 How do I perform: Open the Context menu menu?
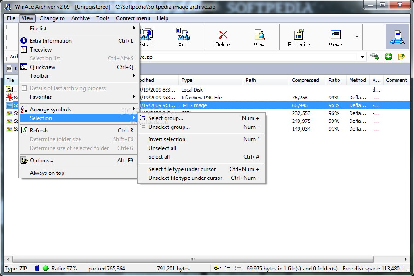coord(133,18)
